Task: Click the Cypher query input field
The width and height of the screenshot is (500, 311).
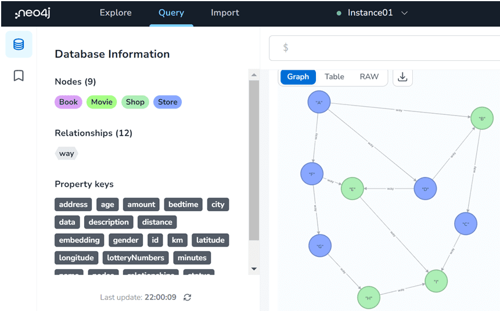Action: (x=389, y=48)
